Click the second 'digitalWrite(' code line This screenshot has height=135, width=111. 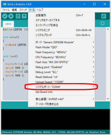click(x=17, y=72)
